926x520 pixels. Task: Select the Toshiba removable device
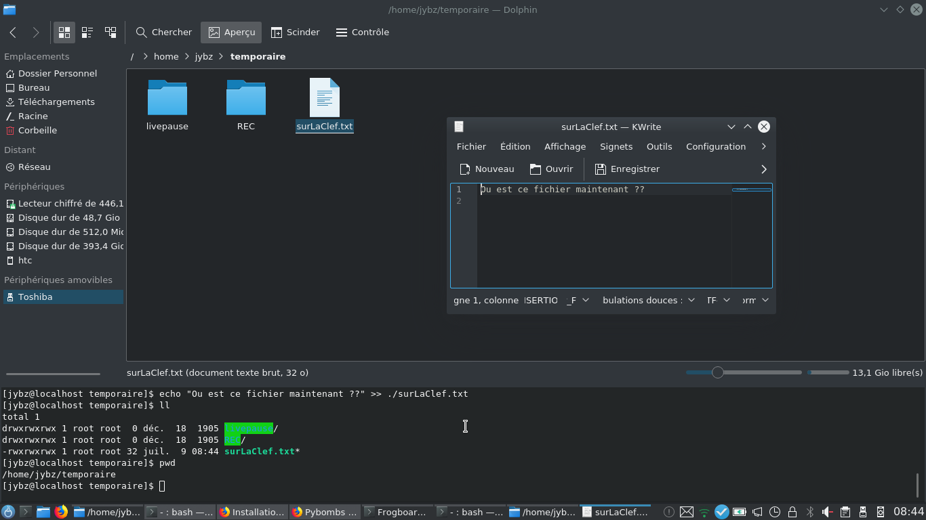click(x=63, y=297)
